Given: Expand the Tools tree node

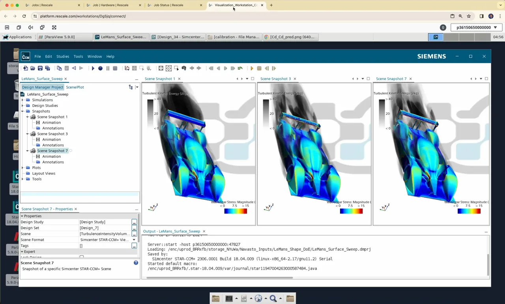Looking at the screenshot, I should [23, 179].
